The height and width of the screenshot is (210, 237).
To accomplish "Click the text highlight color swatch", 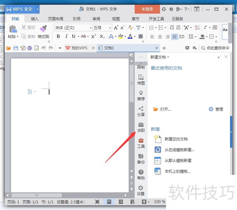I will [121, 36].
